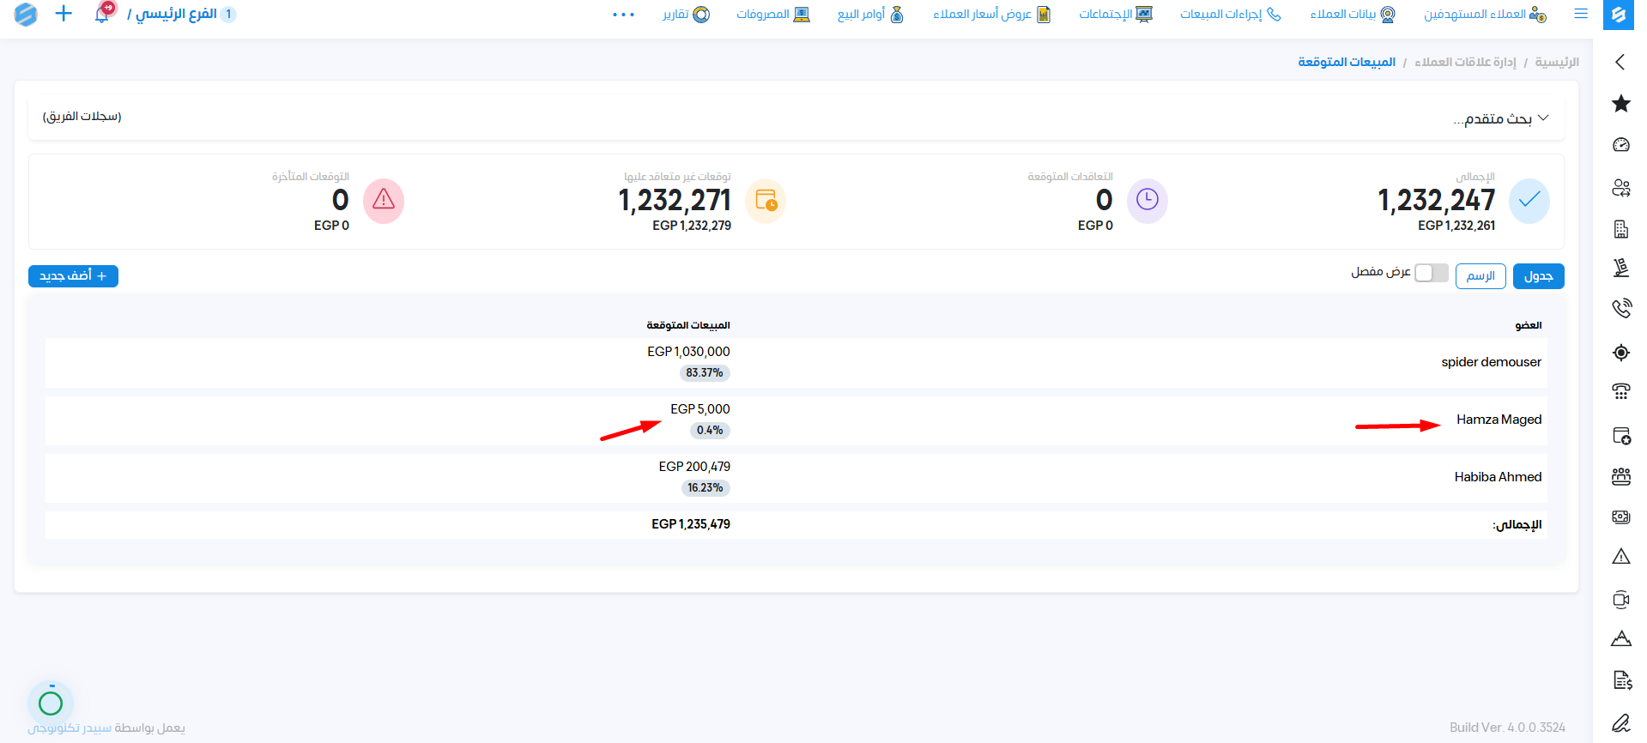The image size is (1647, 743).
Task: Click المبيعات المتوقعة breadcrumb
Action: point(1347,62)
